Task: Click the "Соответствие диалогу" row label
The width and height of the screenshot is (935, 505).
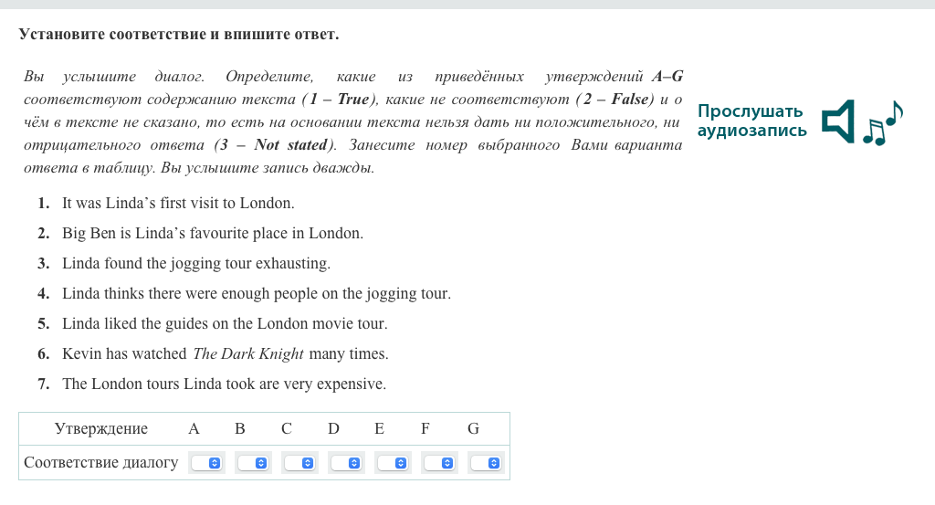Action: 101,462
